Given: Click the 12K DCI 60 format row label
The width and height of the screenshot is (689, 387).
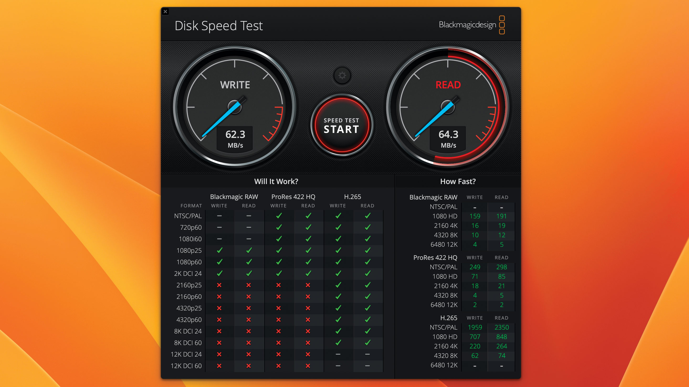Looking at the screenshot, I should click(x=186, y=366).
